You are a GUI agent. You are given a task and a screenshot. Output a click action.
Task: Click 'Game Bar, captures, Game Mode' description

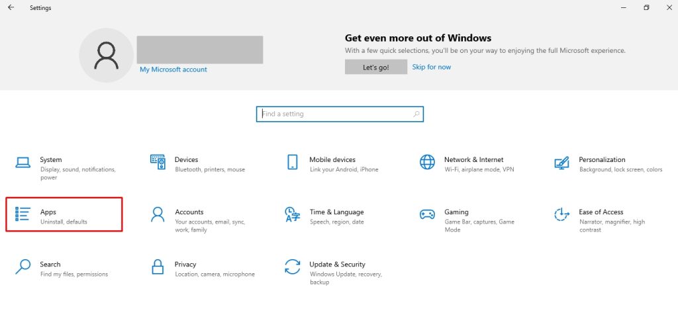point(479,226)
